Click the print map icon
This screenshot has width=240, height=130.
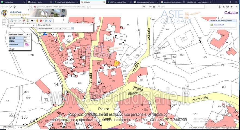(46, 21)
